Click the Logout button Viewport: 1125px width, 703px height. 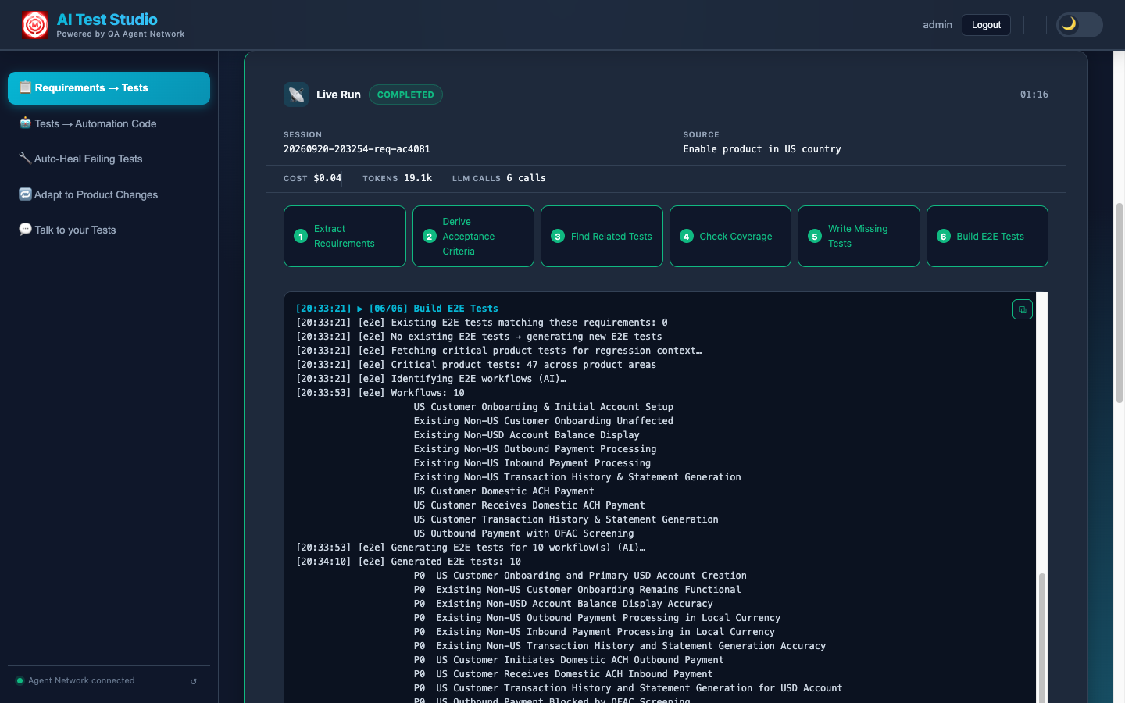(x=986, y=25)
